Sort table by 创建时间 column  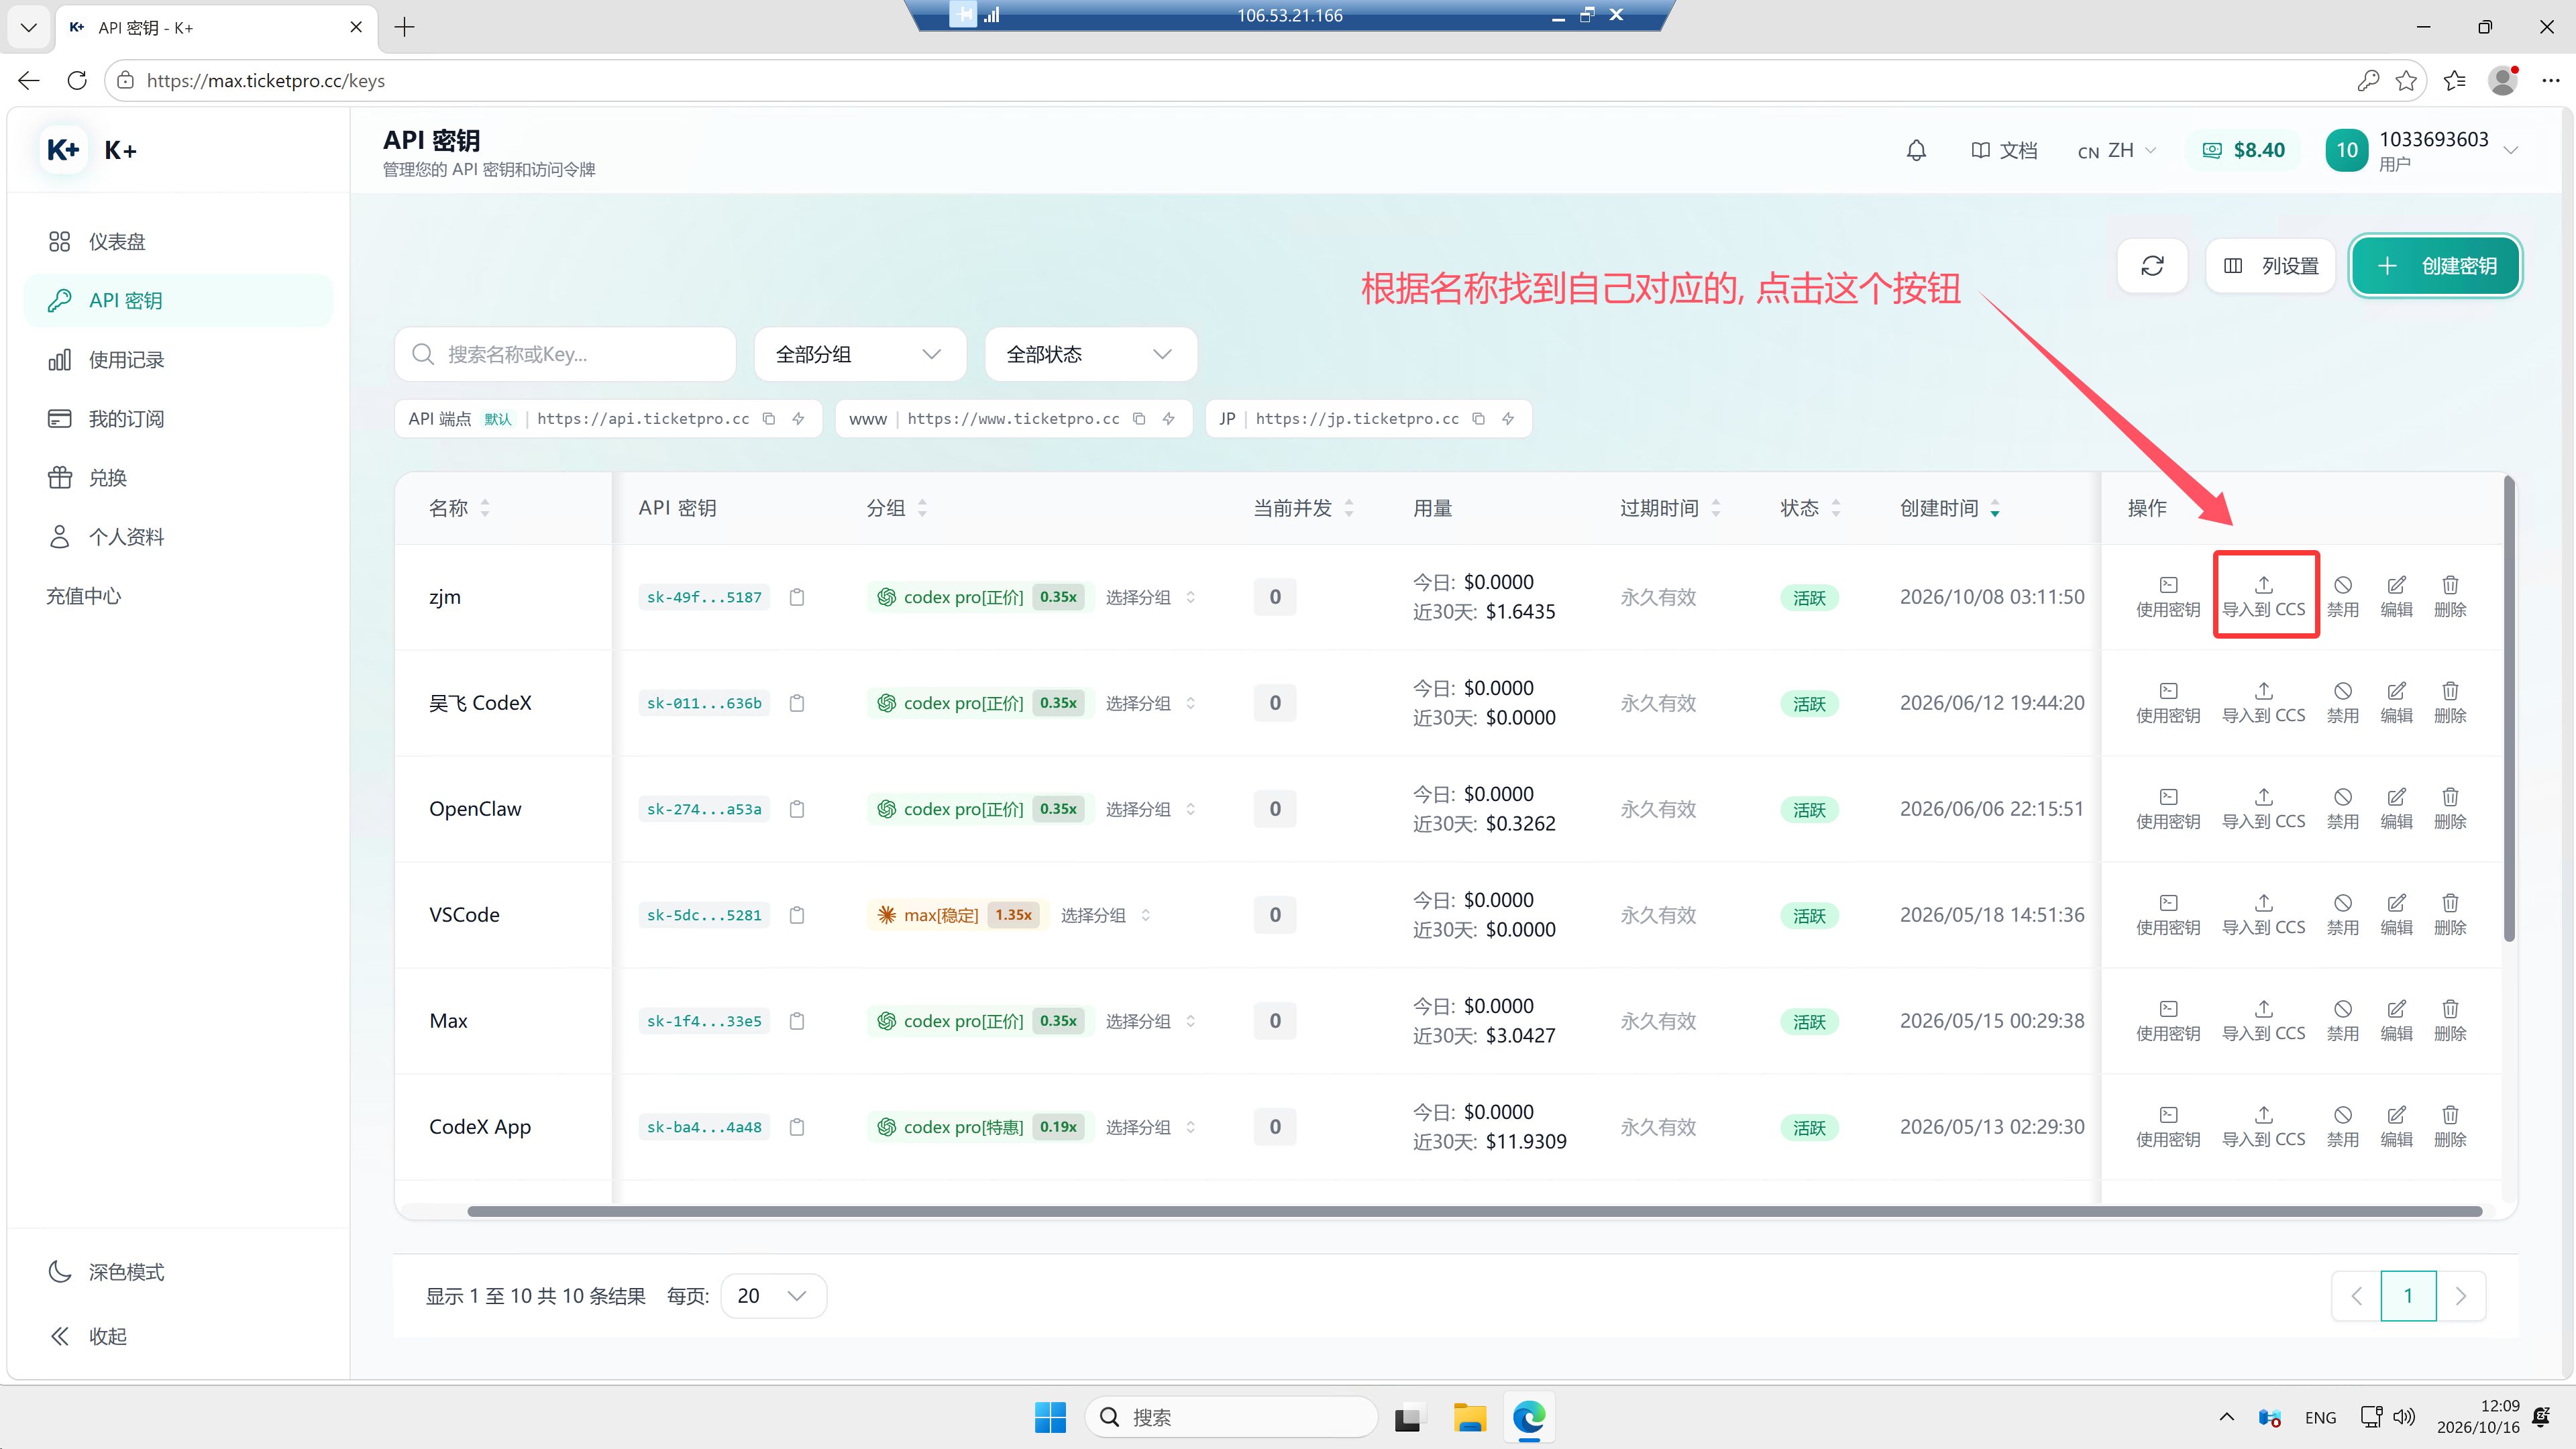pyautogui.click(x=1950, y=508)
